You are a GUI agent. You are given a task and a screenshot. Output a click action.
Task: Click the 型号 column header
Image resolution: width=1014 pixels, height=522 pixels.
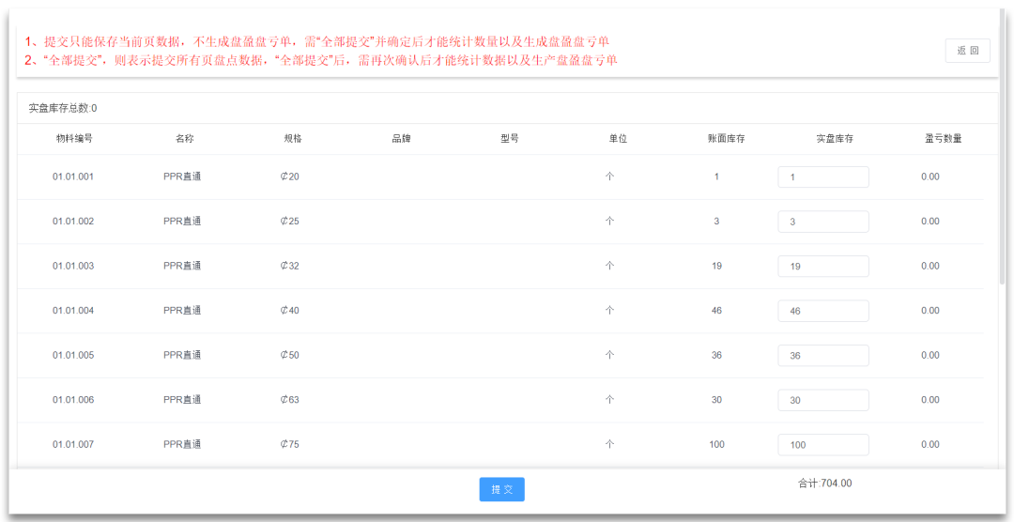(x=510, y=138)
